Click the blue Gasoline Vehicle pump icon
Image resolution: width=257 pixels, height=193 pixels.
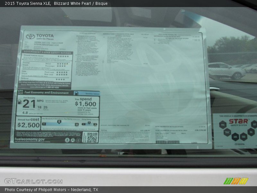(x=76, y=93)
